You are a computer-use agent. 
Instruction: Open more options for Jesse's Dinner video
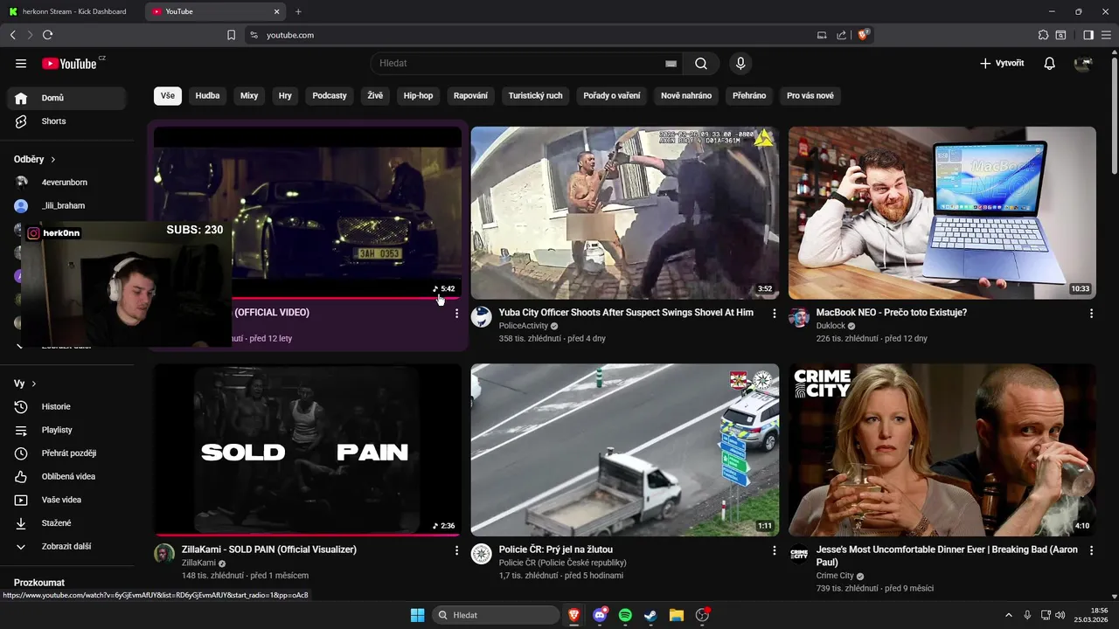coord(1091,550)
